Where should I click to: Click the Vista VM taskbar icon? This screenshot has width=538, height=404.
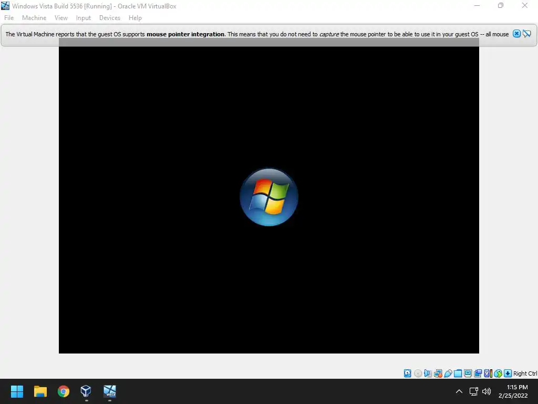click(110, 391)
